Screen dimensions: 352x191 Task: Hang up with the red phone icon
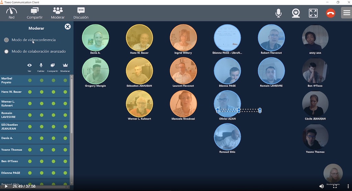click(331, 13)
